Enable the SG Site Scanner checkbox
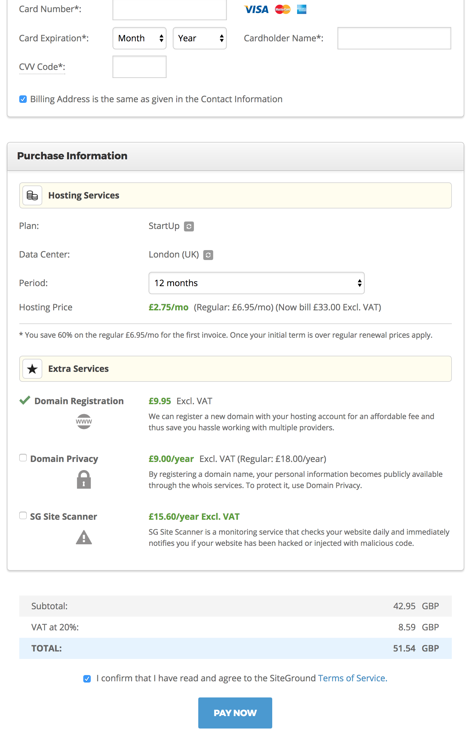 (23, 515)
